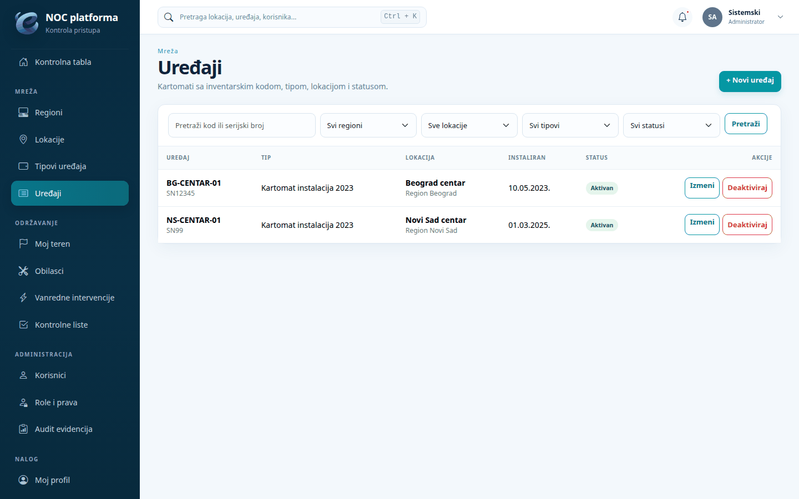Click the Pretraži filter button
The width and height of the screenshot is (799, 499).
pos(746,124)
